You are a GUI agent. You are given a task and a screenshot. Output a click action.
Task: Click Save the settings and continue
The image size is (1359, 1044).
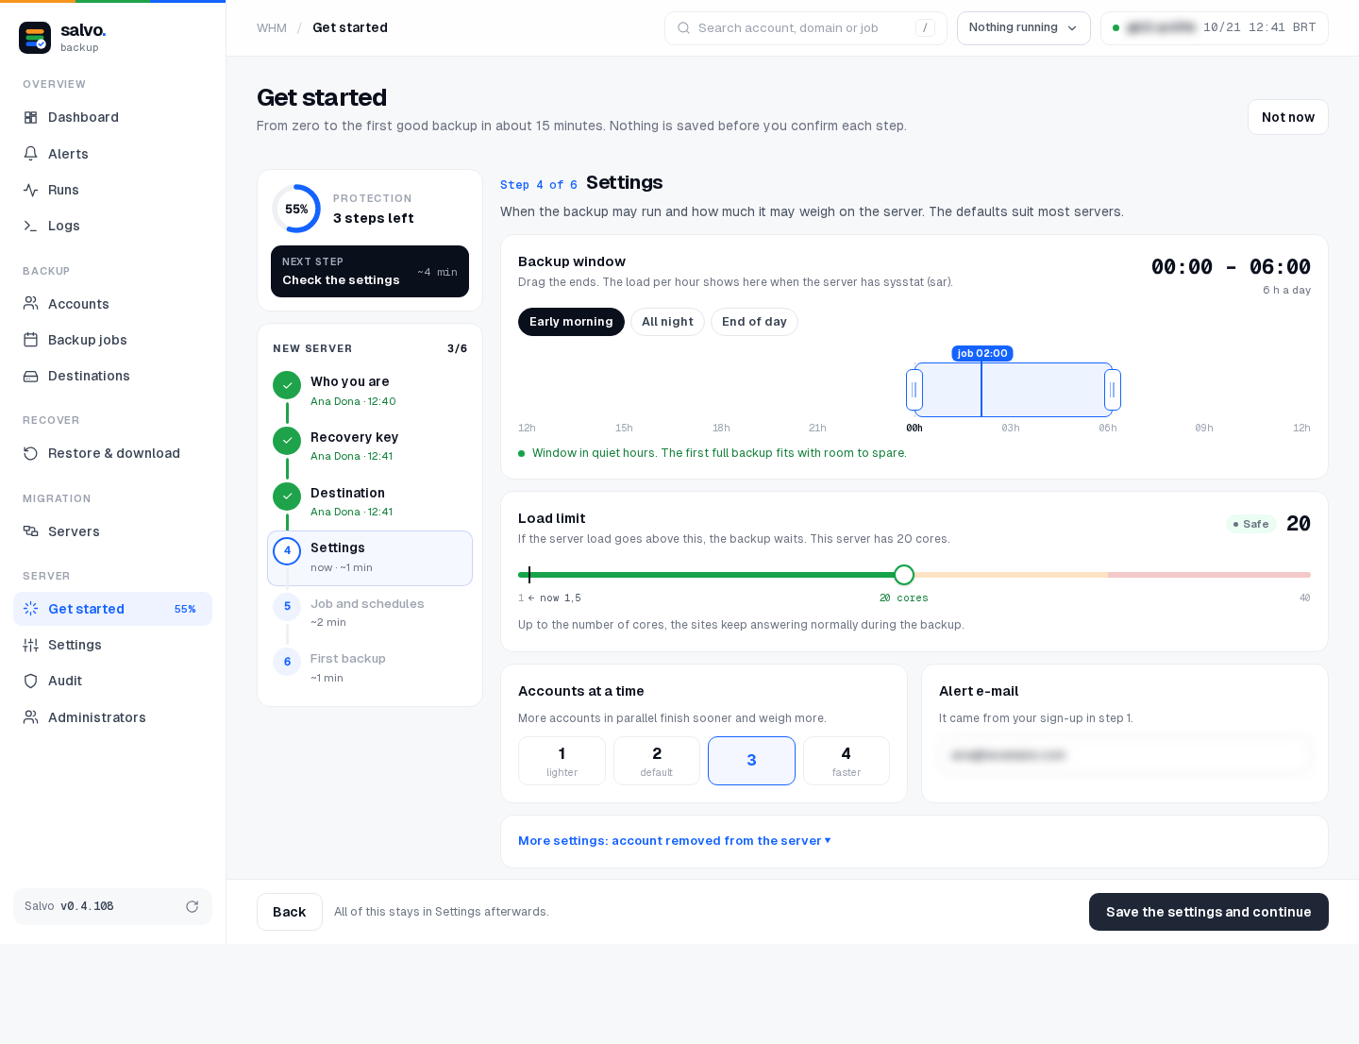pos(1208,912)
